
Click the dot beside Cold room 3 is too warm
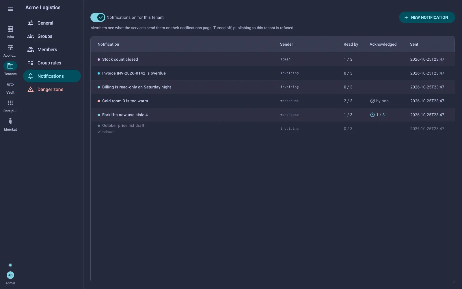pyautogui.click(x=99, y=101)
